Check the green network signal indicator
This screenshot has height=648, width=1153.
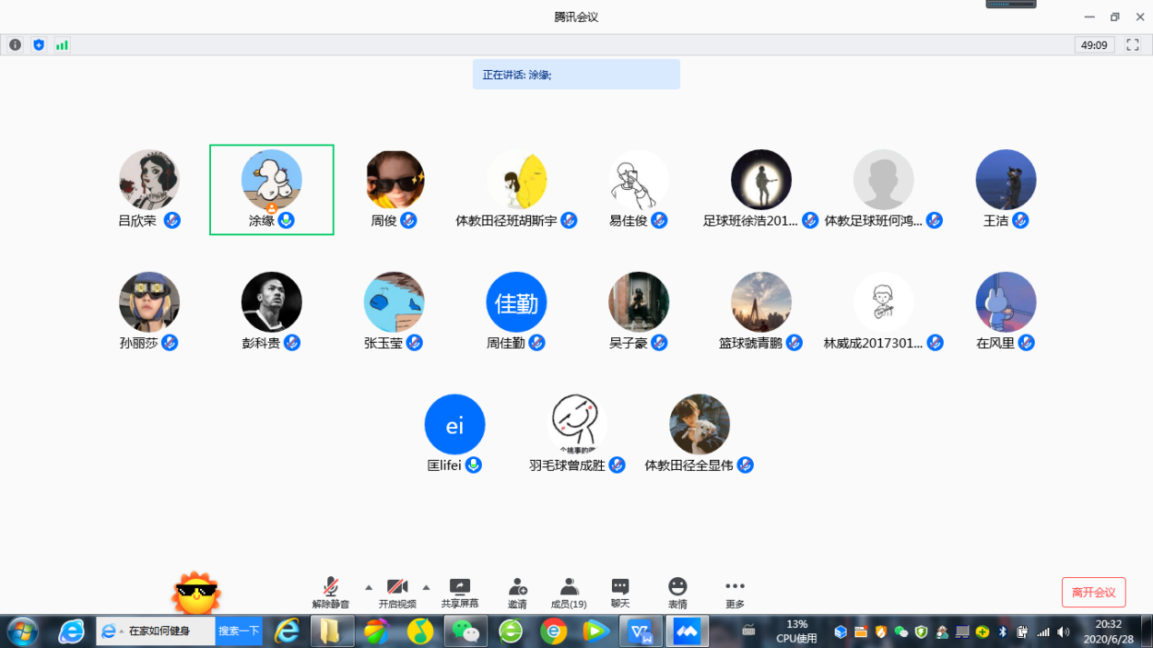(x=62, y=45)
